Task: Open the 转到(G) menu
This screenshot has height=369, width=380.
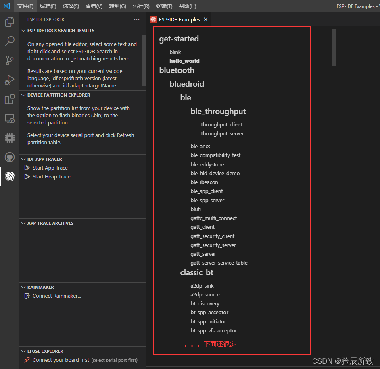Action: coord(117,6)
